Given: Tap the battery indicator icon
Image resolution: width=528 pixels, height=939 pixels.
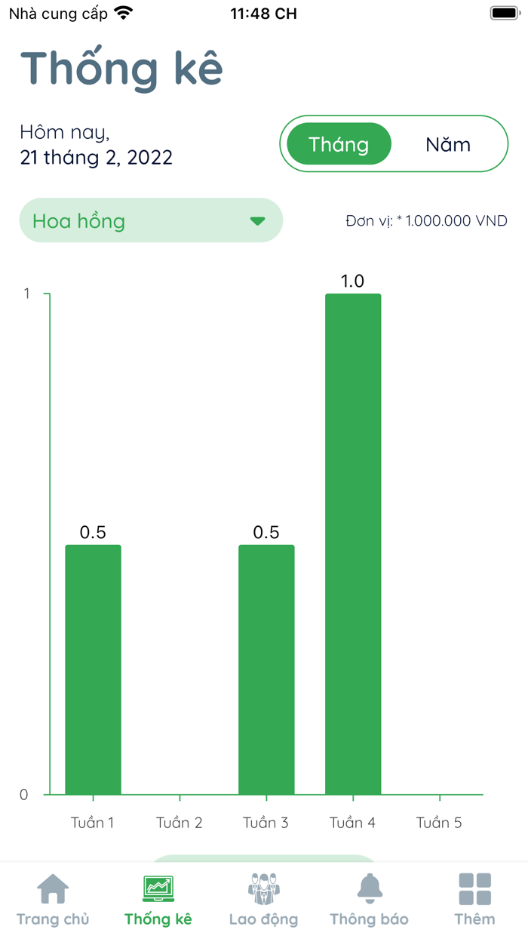Looking at the screenshot, I should click(504, 14).
